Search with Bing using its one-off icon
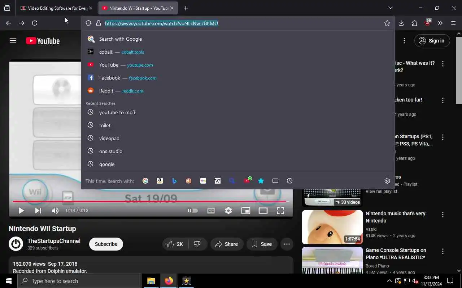 click(174, 181)
